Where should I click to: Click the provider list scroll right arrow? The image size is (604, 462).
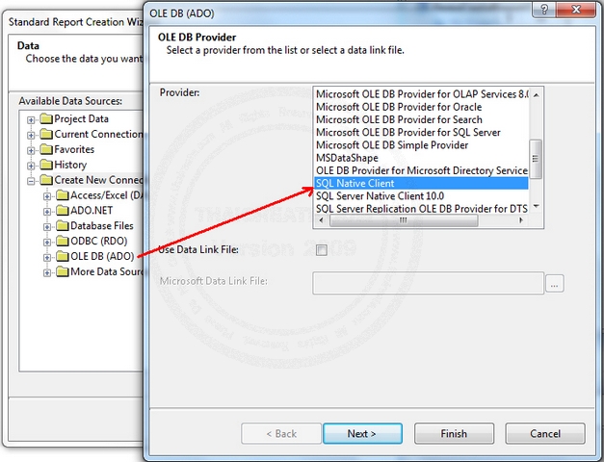(x=521, y=220)
